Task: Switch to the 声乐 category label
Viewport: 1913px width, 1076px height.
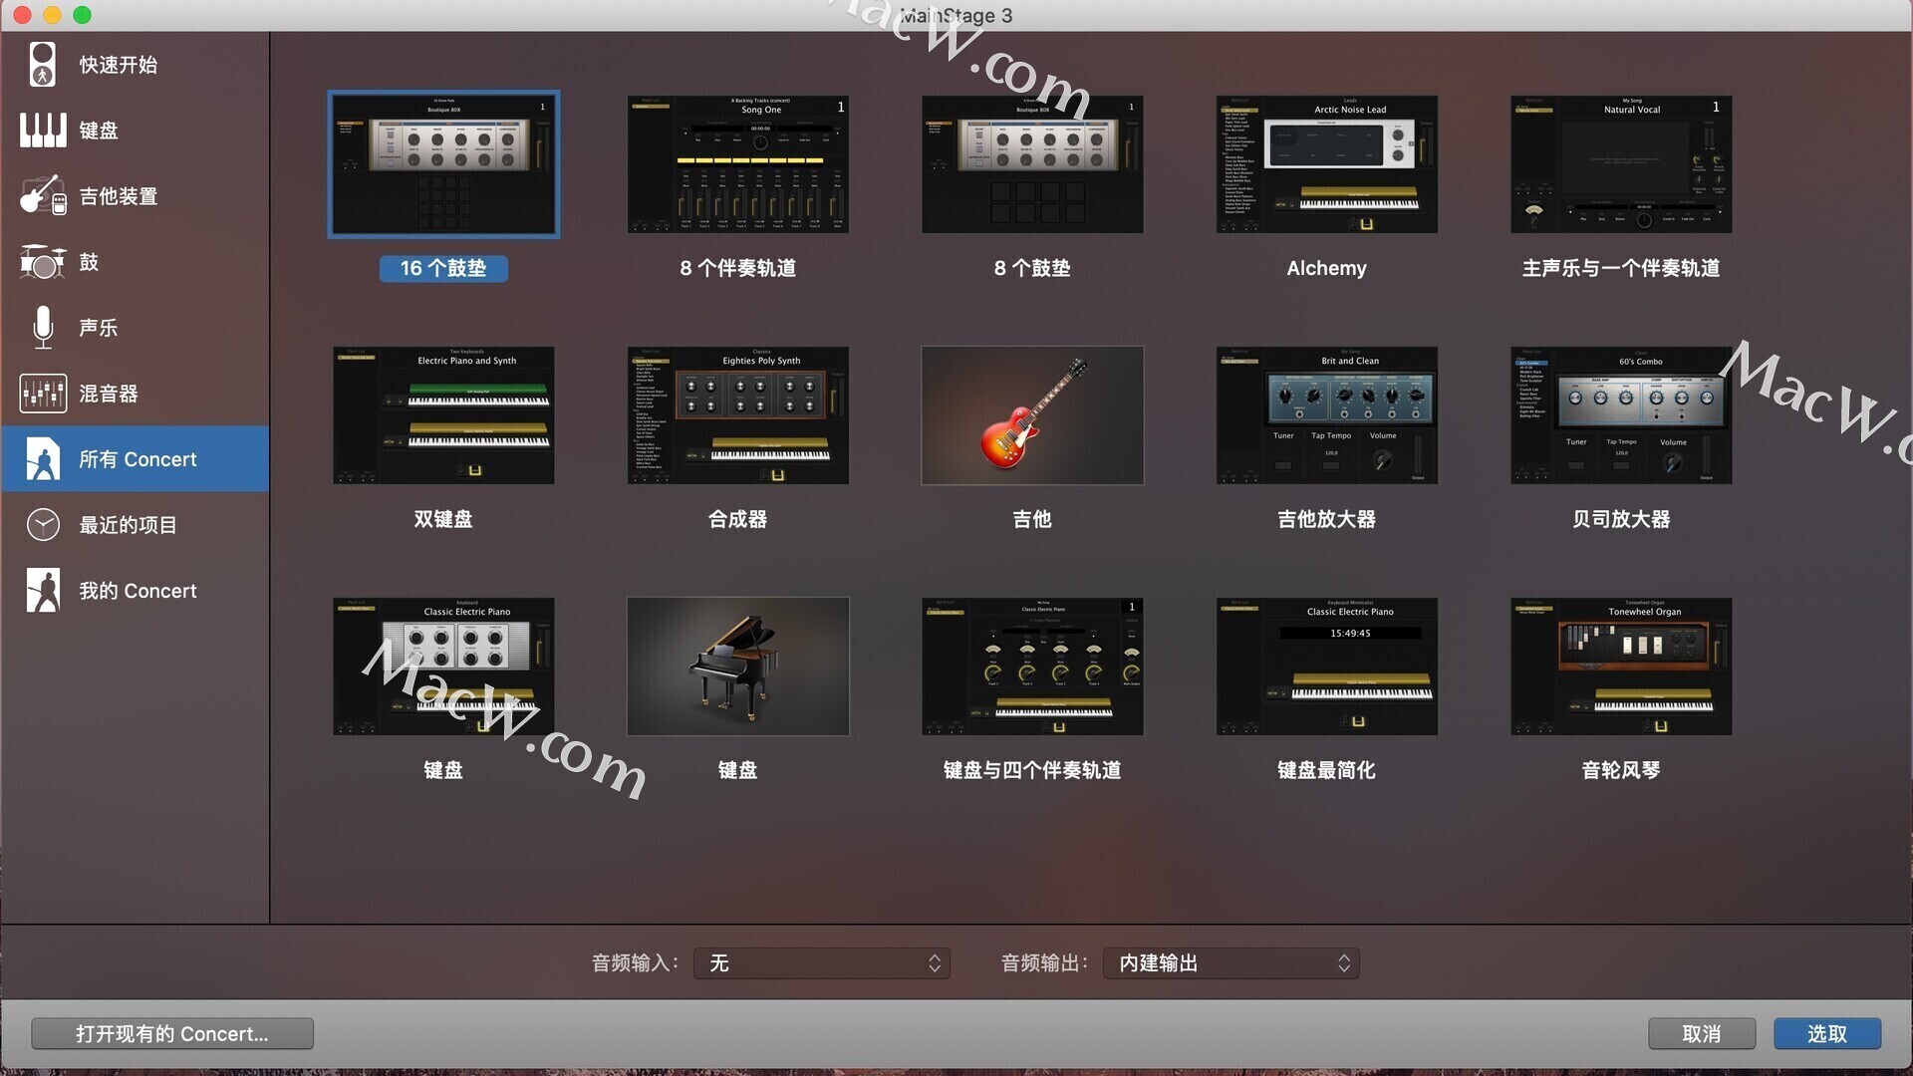Action: coord(98,328)
